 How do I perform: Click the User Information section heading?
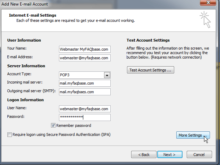(24, 40)
